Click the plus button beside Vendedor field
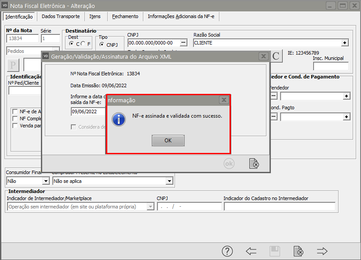 (x=346, y=96)
